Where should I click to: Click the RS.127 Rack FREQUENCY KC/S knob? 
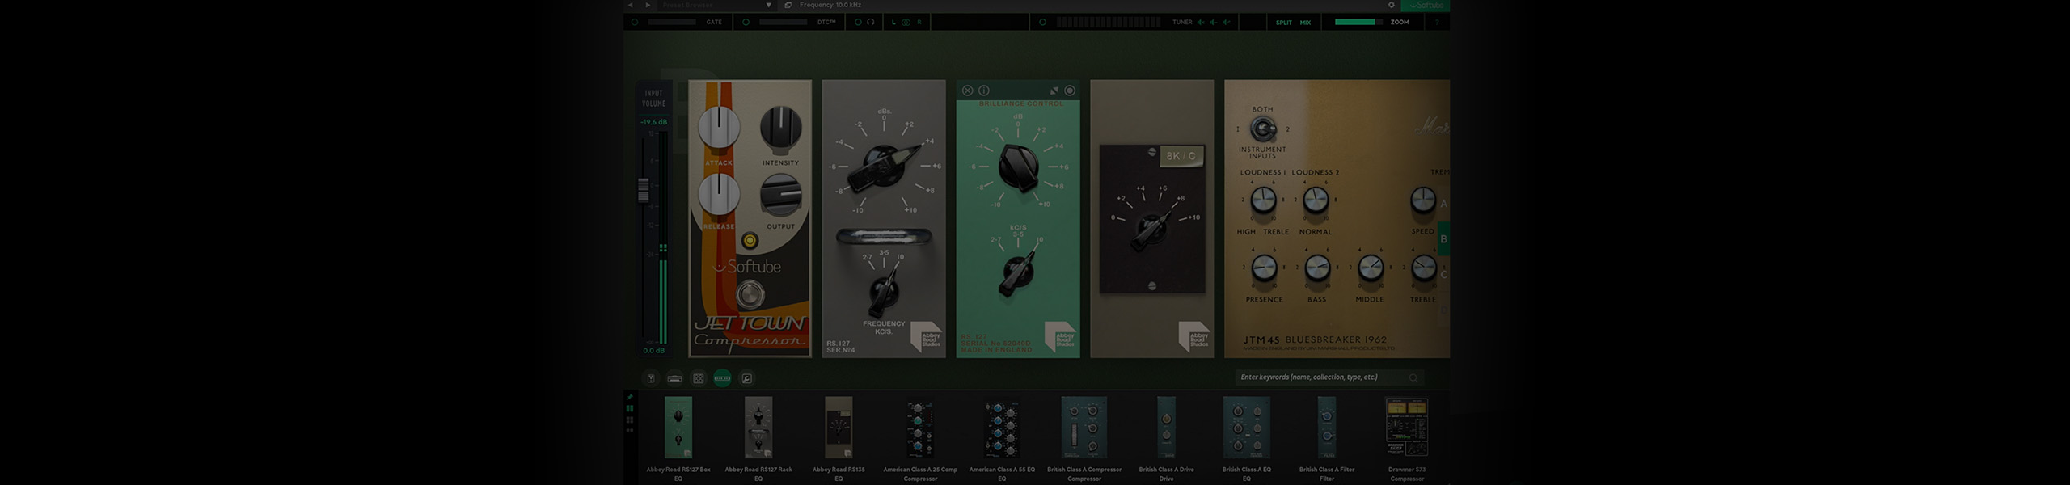click(884, 293)
